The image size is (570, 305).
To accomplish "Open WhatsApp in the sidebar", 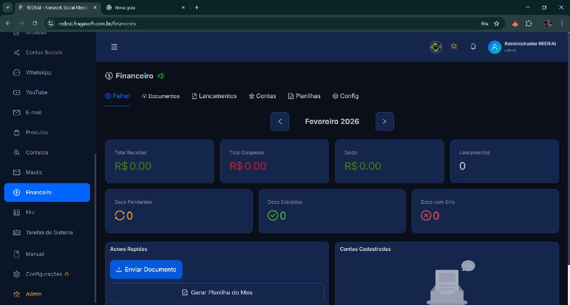I will point(38,73).
